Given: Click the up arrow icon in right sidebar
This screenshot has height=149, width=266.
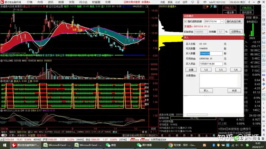Looking at the screenshot, I should click(x=264, y=11).
